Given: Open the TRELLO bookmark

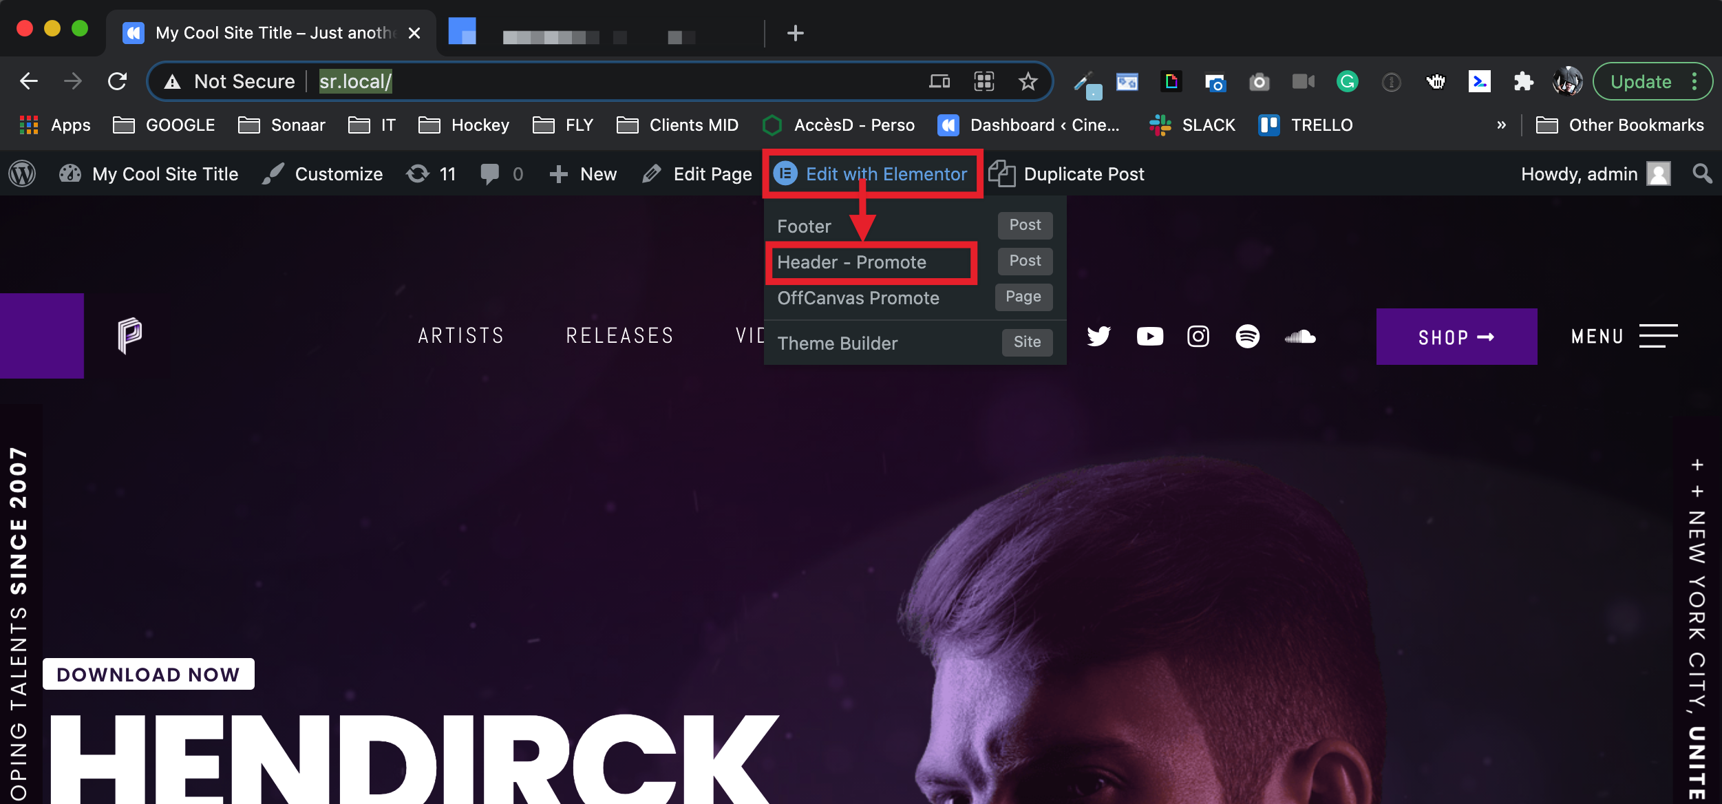Looking at the screenshot, I should (x=1305, y=125).
